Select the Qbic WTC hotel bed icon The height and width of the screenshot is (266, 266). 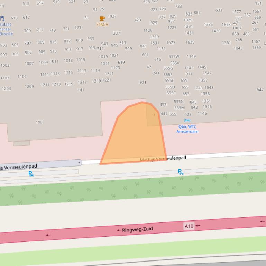[187, 121]
